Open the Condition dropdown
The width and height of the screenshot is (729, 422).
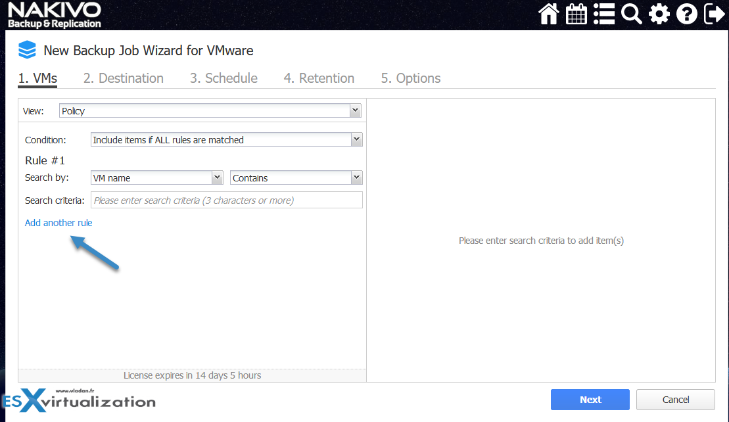click(226, 139)
